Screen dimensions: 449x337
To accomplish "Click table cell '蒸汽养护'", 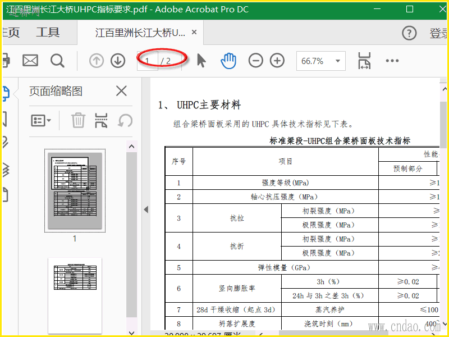I will [x=329, y=309].
